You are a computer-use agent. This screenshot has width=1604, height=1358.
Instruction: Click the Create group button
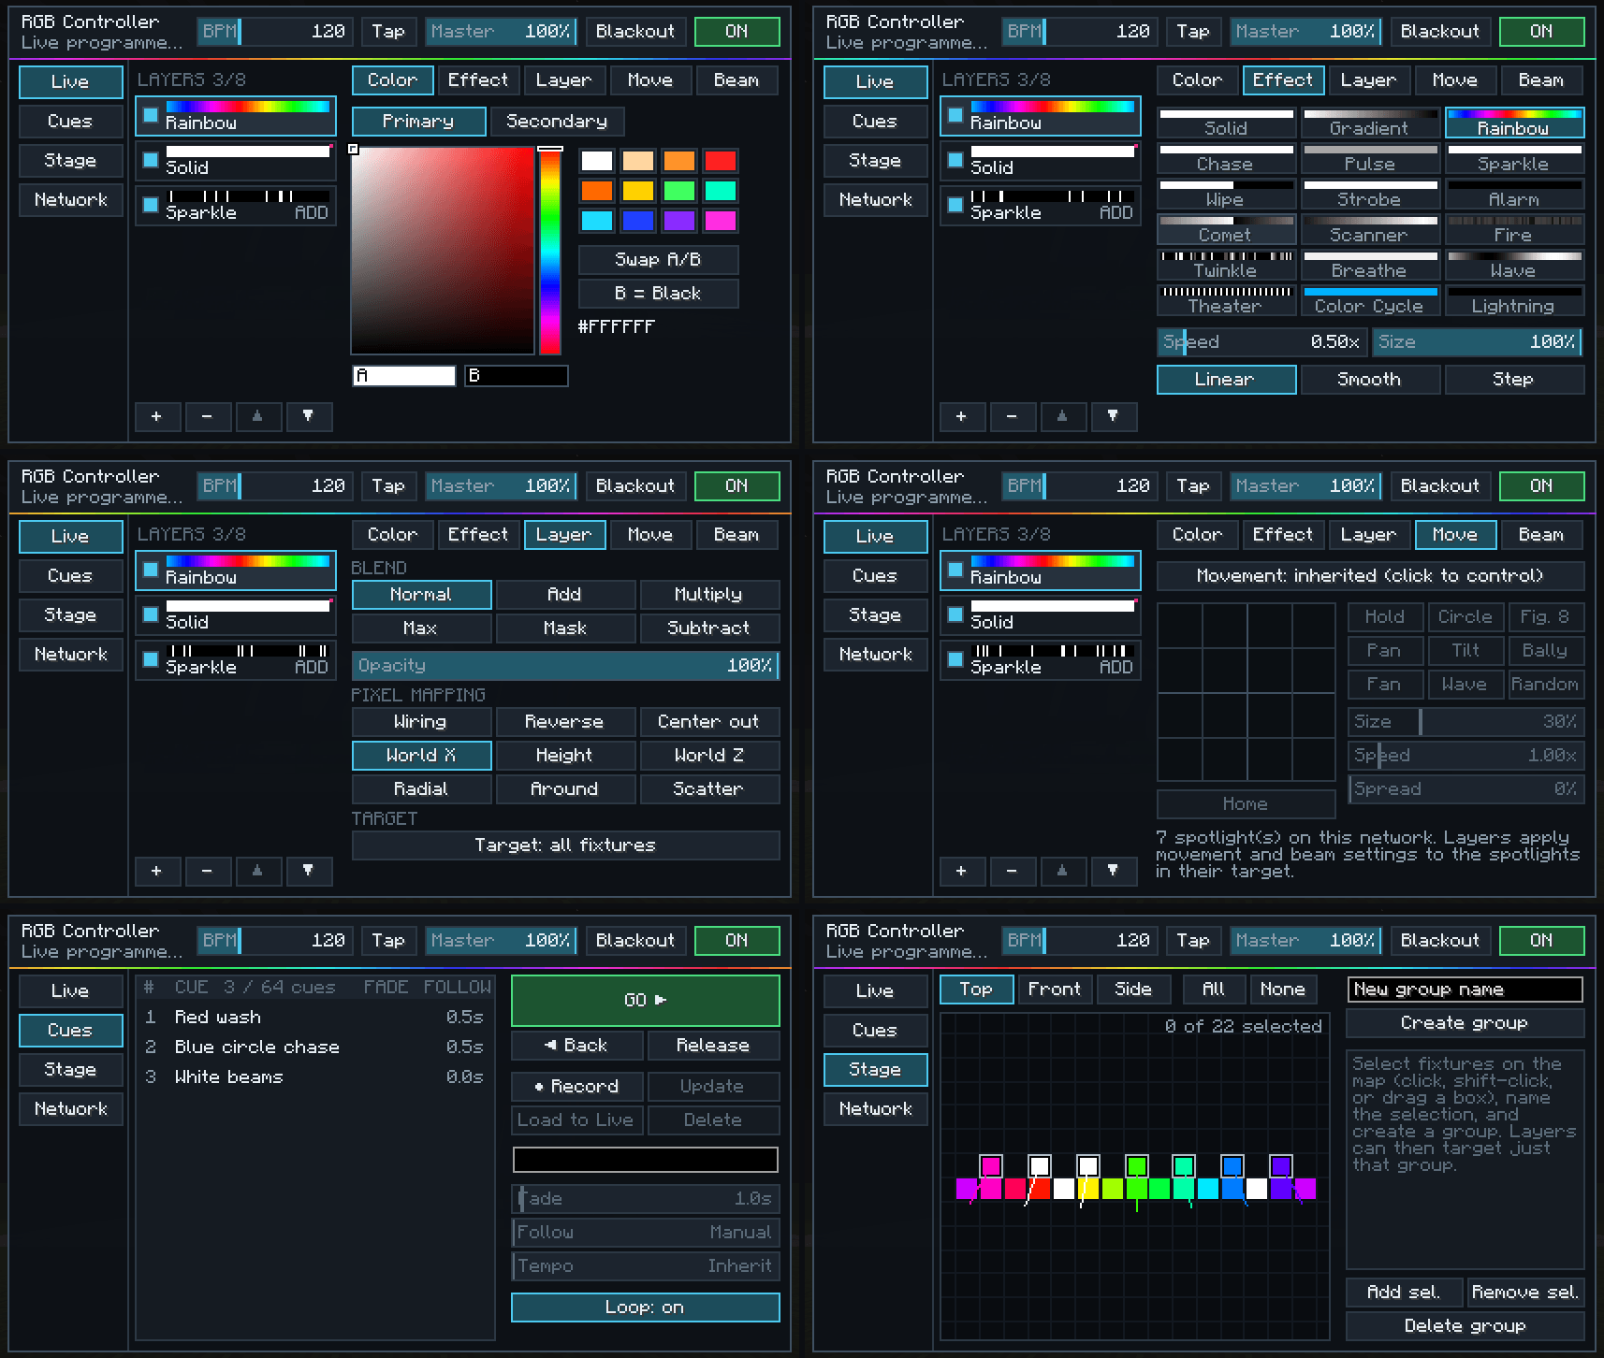1465,1022
